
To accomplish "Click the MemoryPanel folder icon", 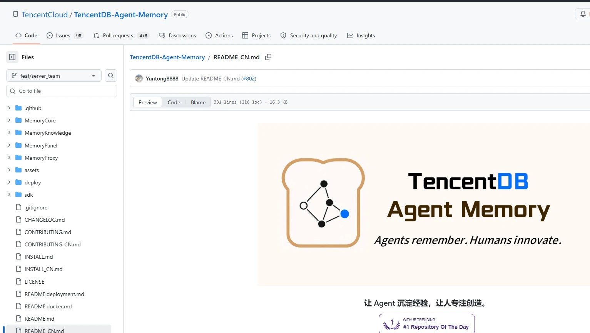I will [x=18, y=146].
